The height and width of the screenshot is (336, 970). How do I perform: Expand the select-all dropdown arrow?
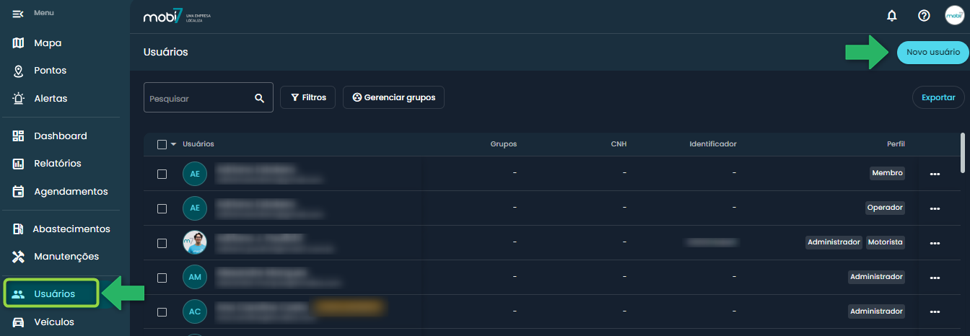[x=173, y=144]
